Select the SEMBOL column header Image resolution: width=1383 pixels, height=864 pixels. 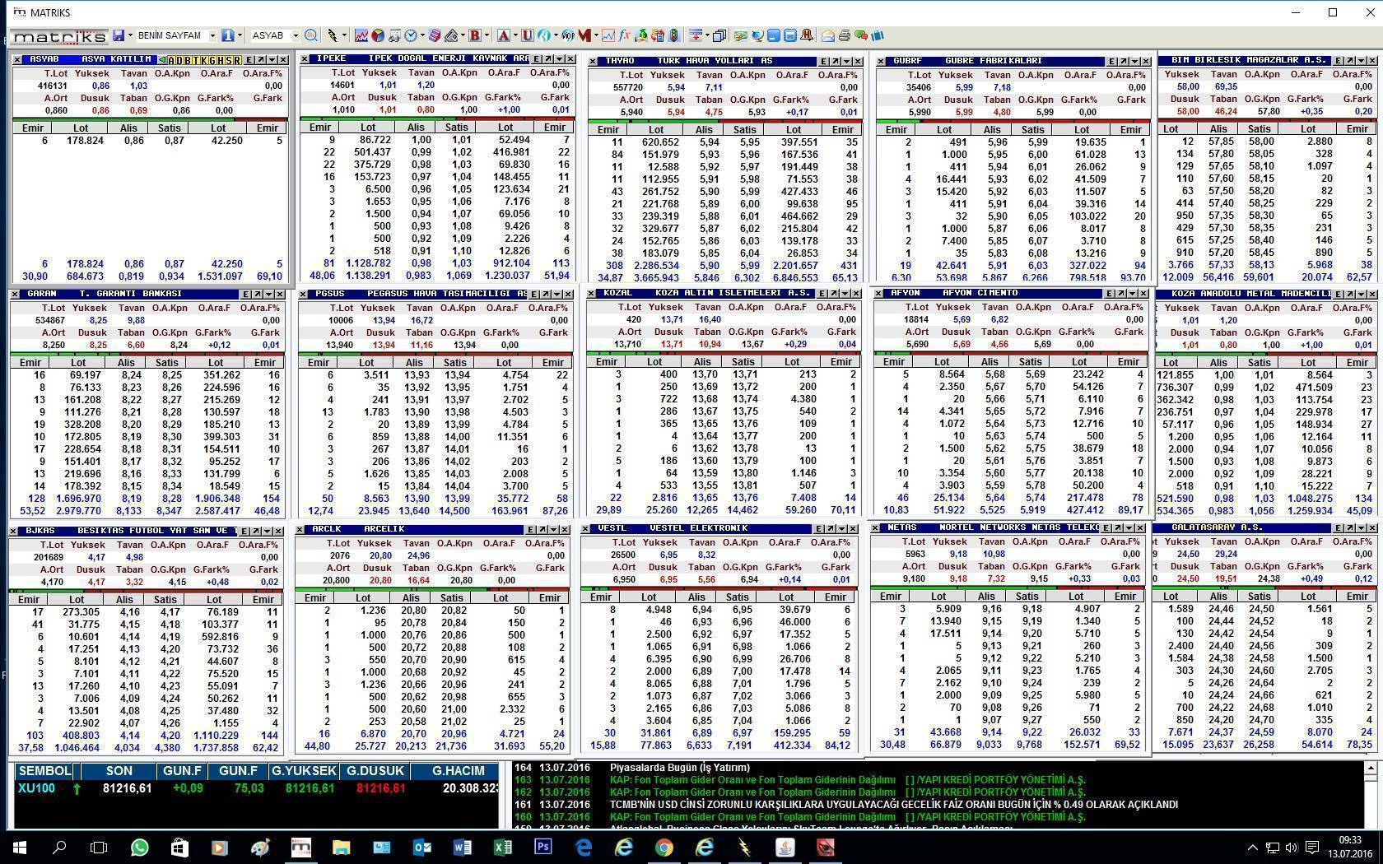point(44,771)
